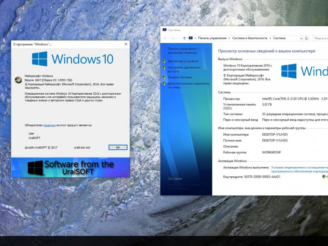Click the System window title icon
The image size is (328, 246).
(164, 30)
